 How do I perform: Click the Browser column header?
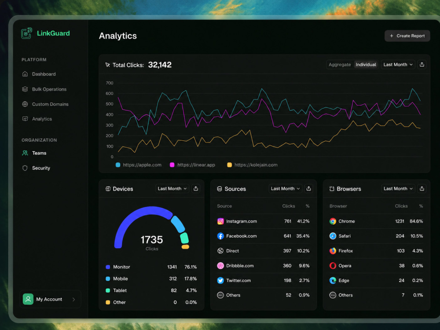point(338,206)
